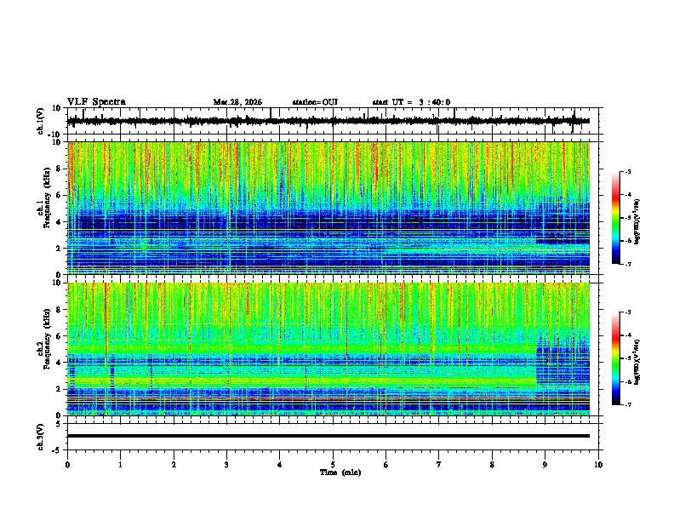Click the time axis tick label '1'
Viewport: 674px width, 521px height.
tap(121, 465)
